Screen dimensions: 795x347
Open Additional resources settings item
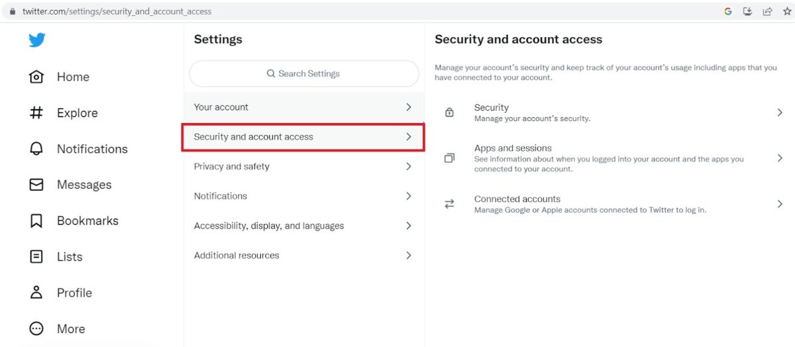[x=304, y=256]
